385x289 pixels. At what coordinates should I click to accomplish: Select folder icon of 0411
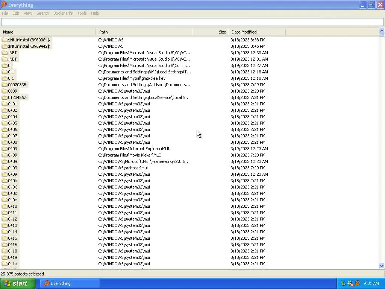point(5,213)
